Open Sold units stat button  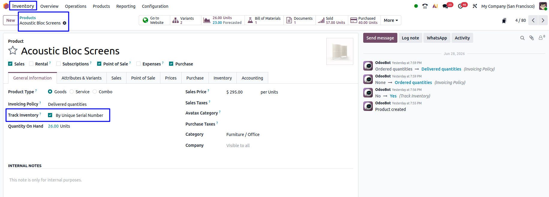tap(332, 20)
